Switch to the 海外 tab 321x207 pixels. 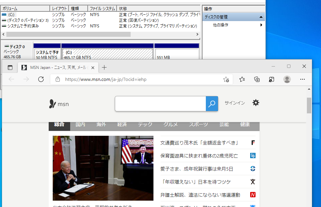[101, 124]
